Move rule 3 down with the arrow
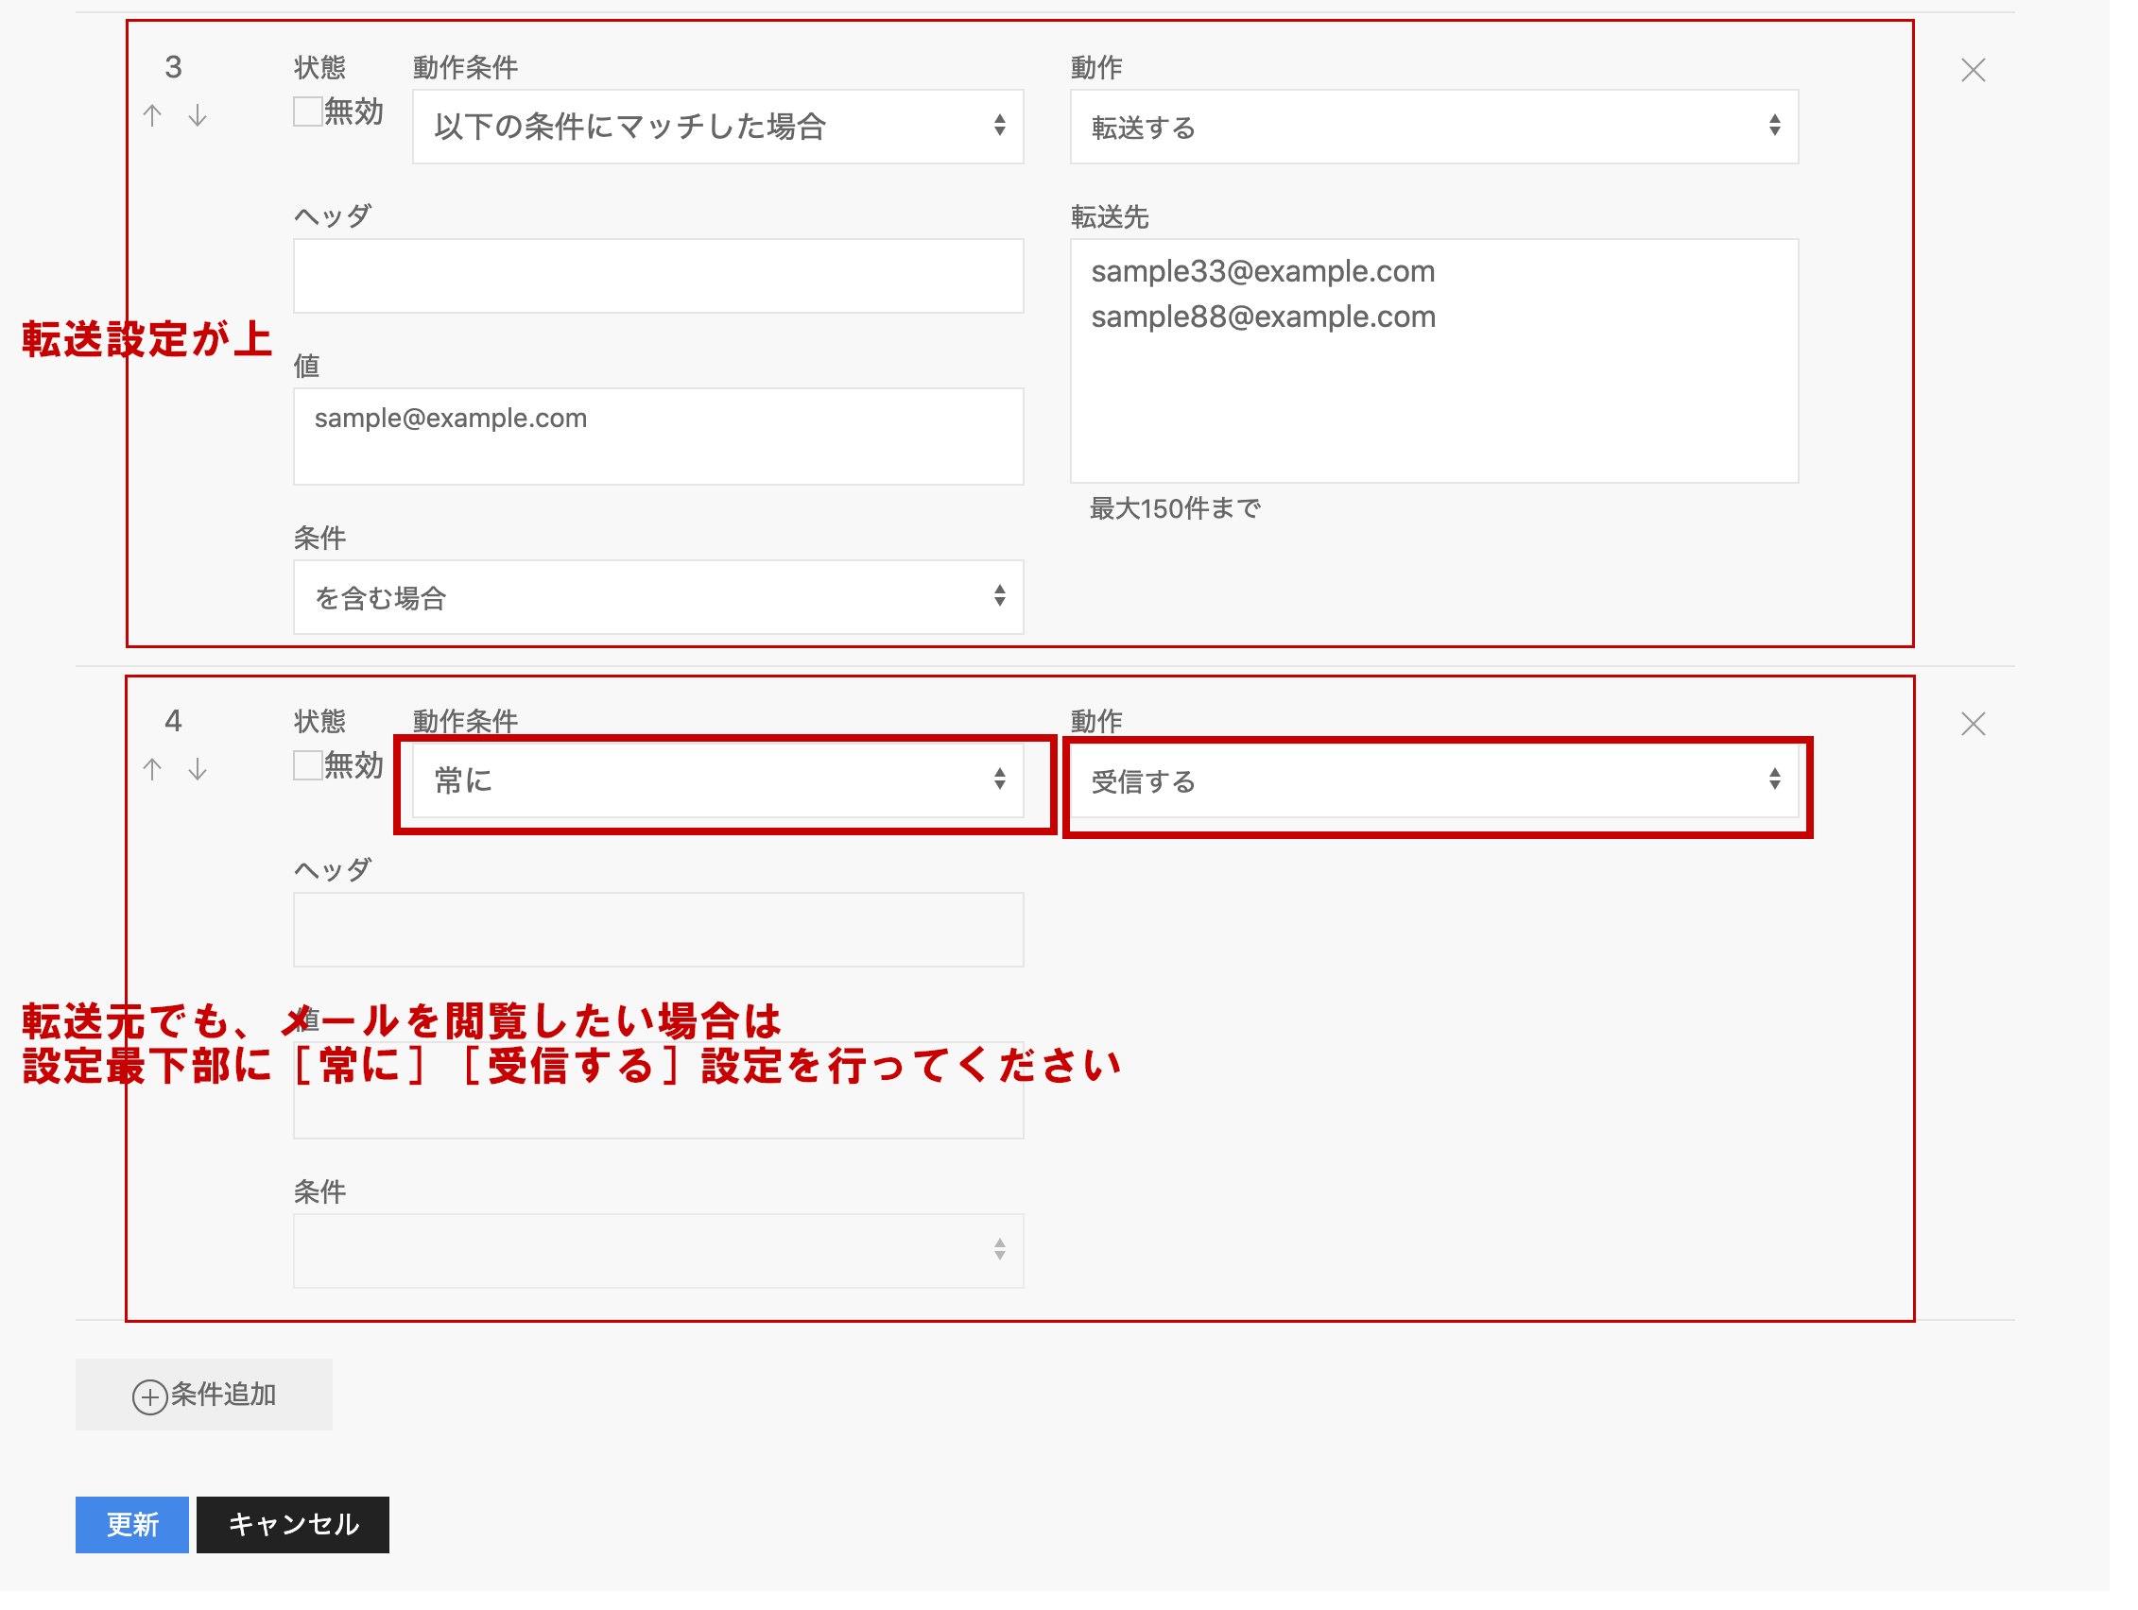Image resolution: width=2138 pixels, height=1610 pixels. 198,116
